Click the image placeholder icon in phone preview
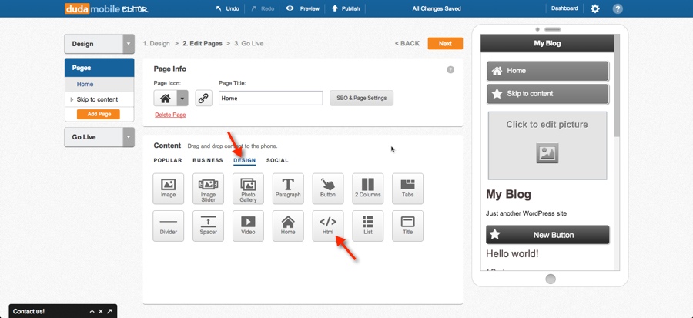693x318 pixels. click(547, 153)
